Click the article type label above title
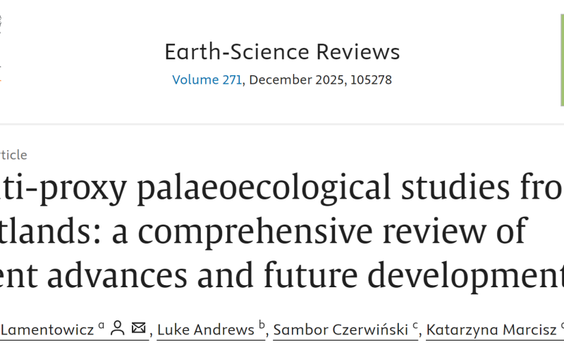This screenshot has width=564, height=352. 14,155
